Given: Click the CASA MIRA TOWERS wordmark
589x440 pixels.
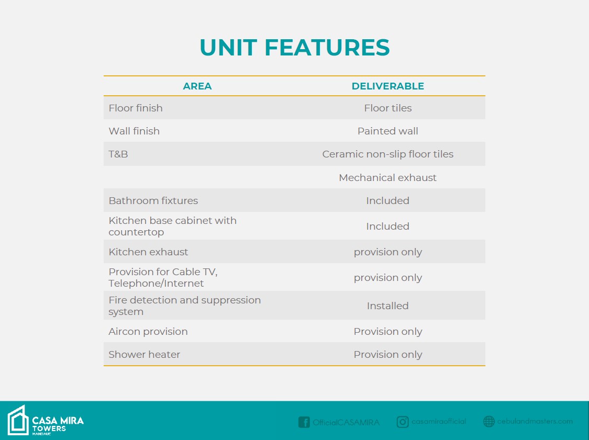Looking at the screenshot, I should (58, 425).
